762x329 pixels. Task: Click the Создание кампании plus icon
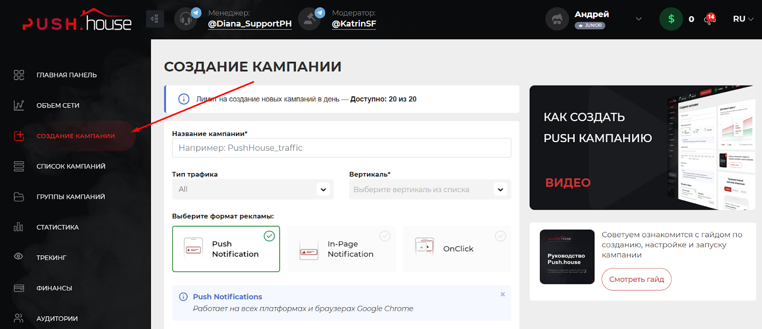[19, 136]
